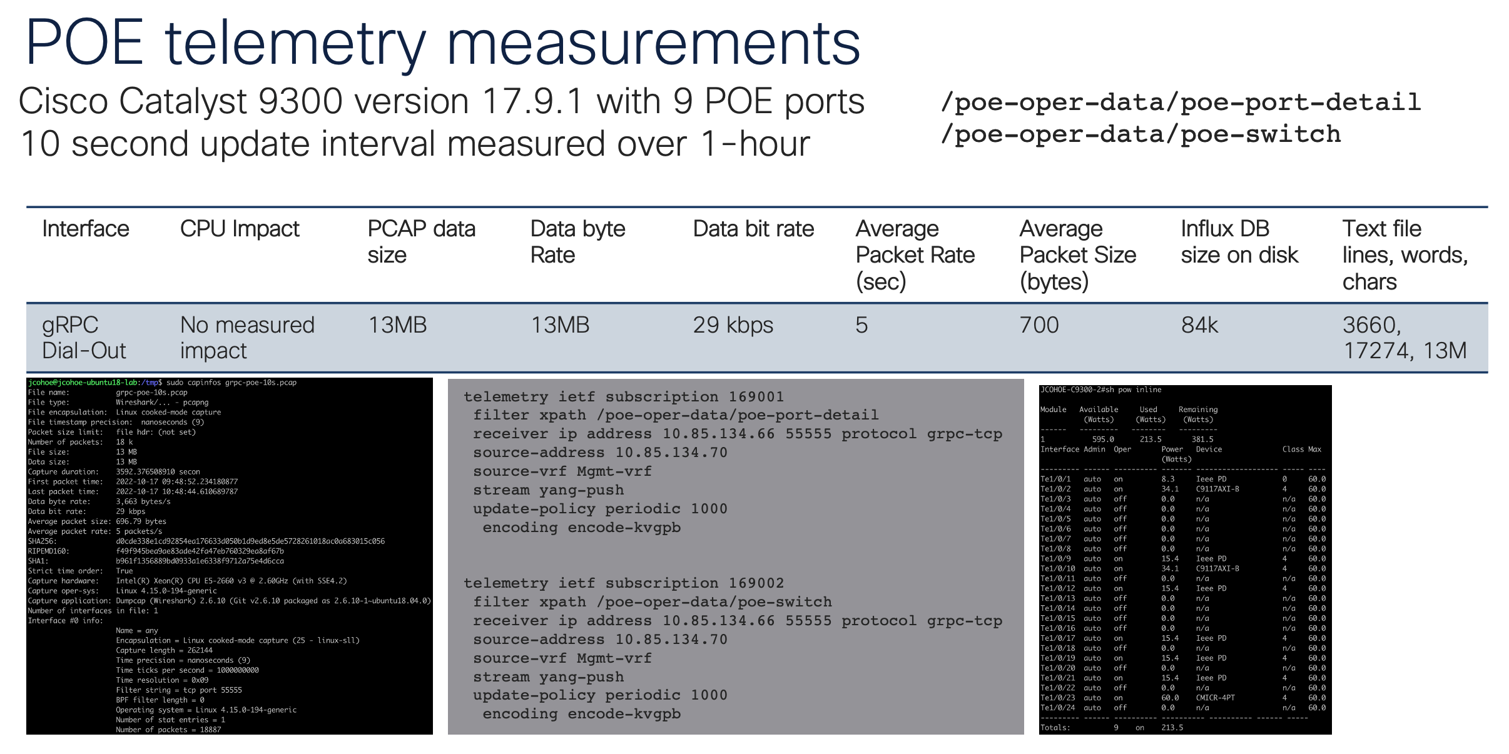Click the 84k Influx DB value
This screenshot has height=754, width=1509.
point(1199,325)
